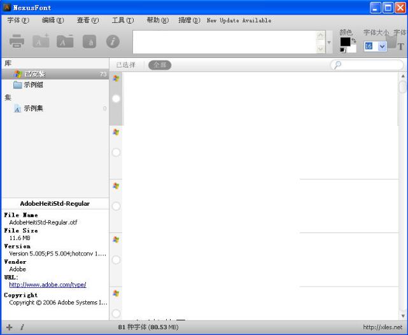Screen dimensions: 408x335
Task: Toggle the first font's selection circle
Action: tap(116, 99)
